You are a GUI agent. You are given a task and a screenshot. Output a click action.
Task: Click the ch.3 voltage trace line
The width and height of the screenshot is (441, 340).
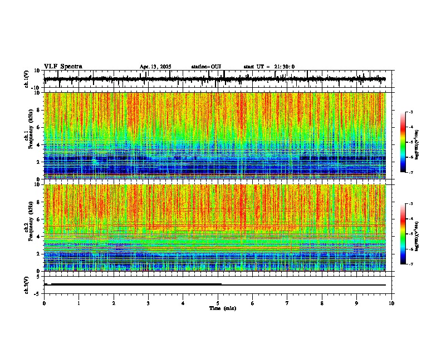pos(215,284)
